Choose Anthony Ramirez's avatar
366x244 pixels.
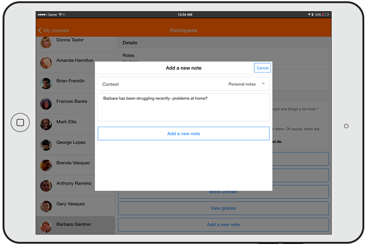(x=46, y=186)
